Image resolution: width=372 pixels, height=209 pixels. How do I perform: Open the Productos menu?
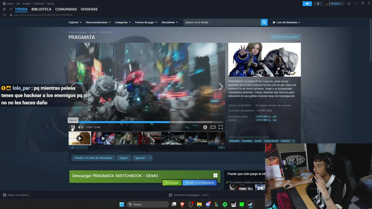click(39, 3)
